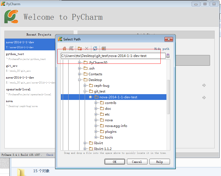221x176 pixels.
Task: Click the Refresh toolbar icon
Action: (x=95, y=48)
